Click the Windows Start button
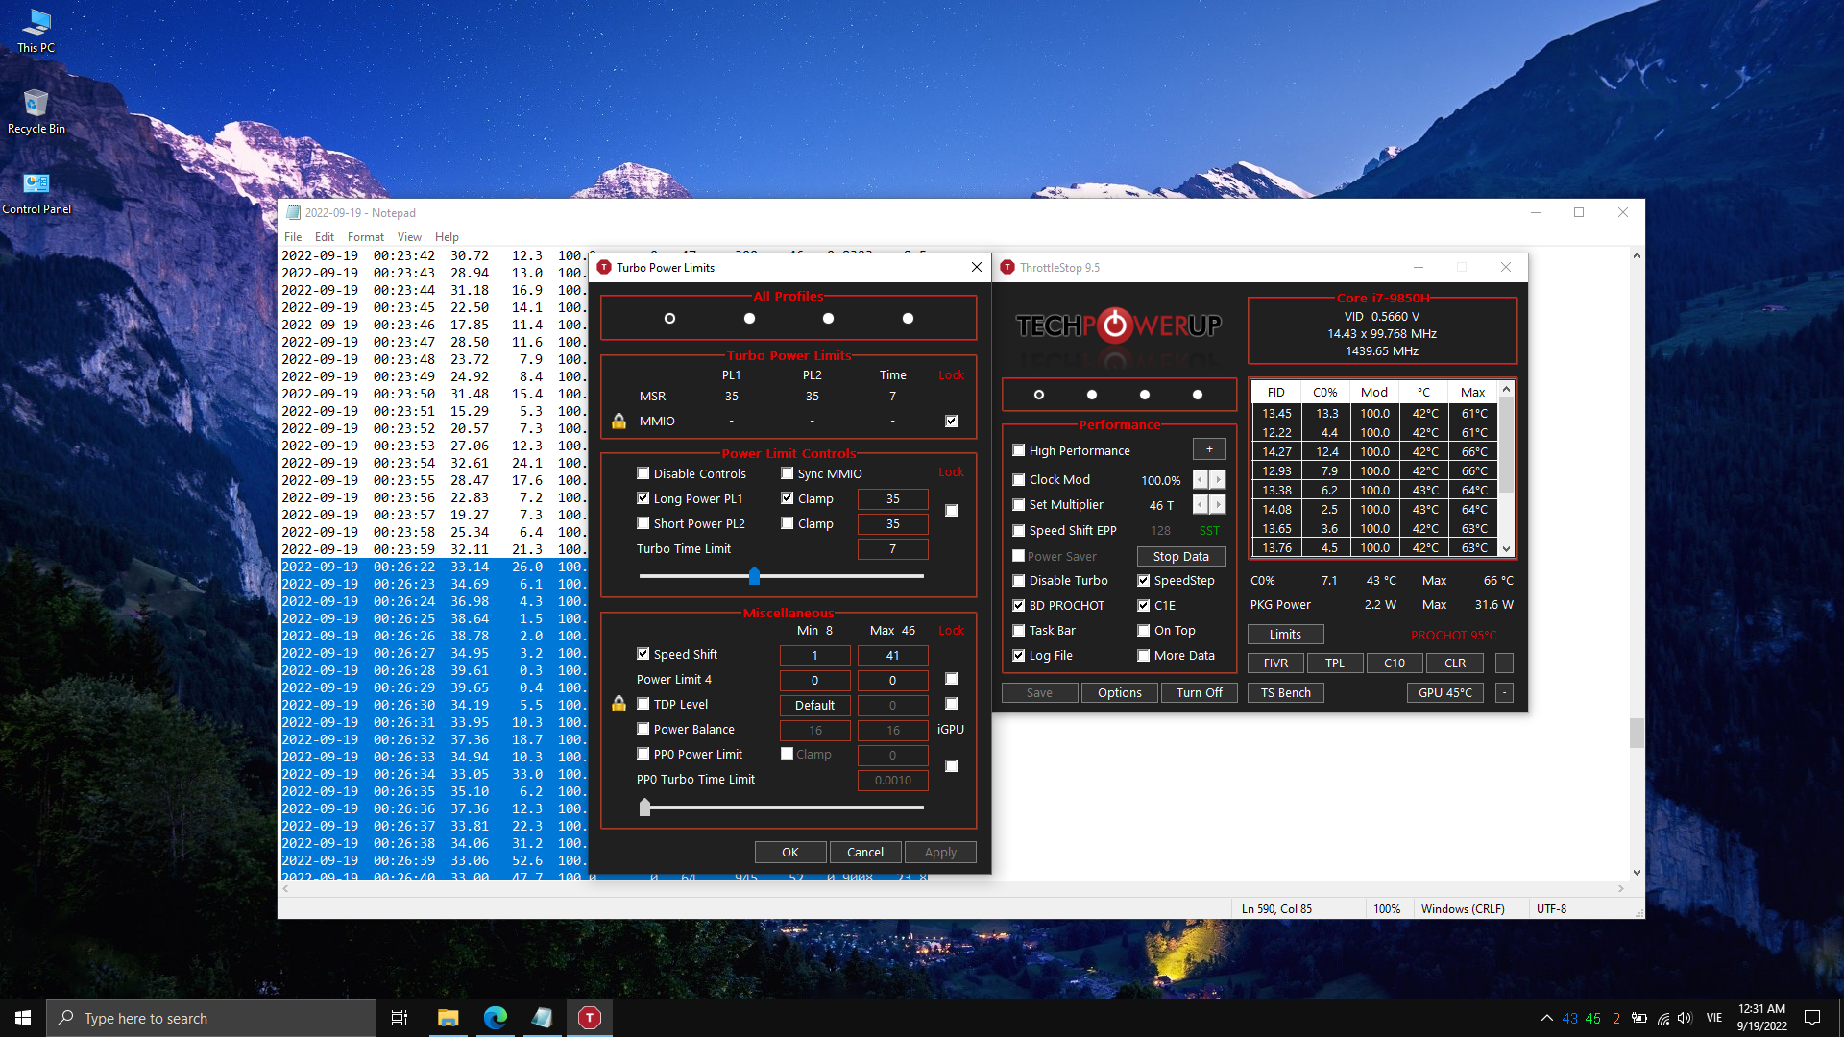 (23, 1018)
